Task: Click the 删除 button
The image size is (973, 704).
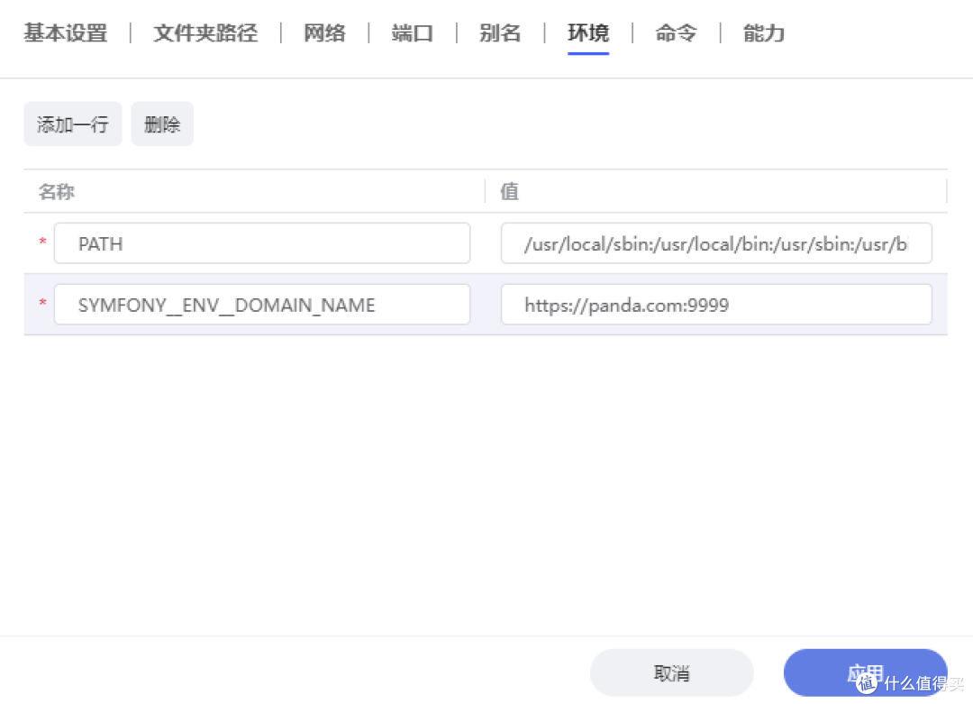Action: [x=162, y=124]
